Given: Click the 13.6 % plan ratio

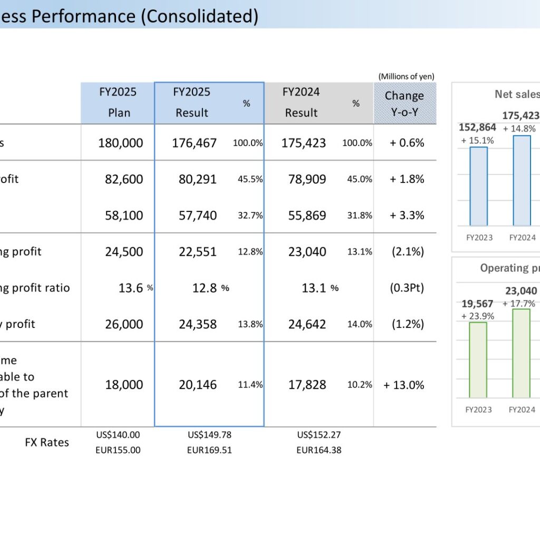Looking at the screenshot, I should pos(136,288).
